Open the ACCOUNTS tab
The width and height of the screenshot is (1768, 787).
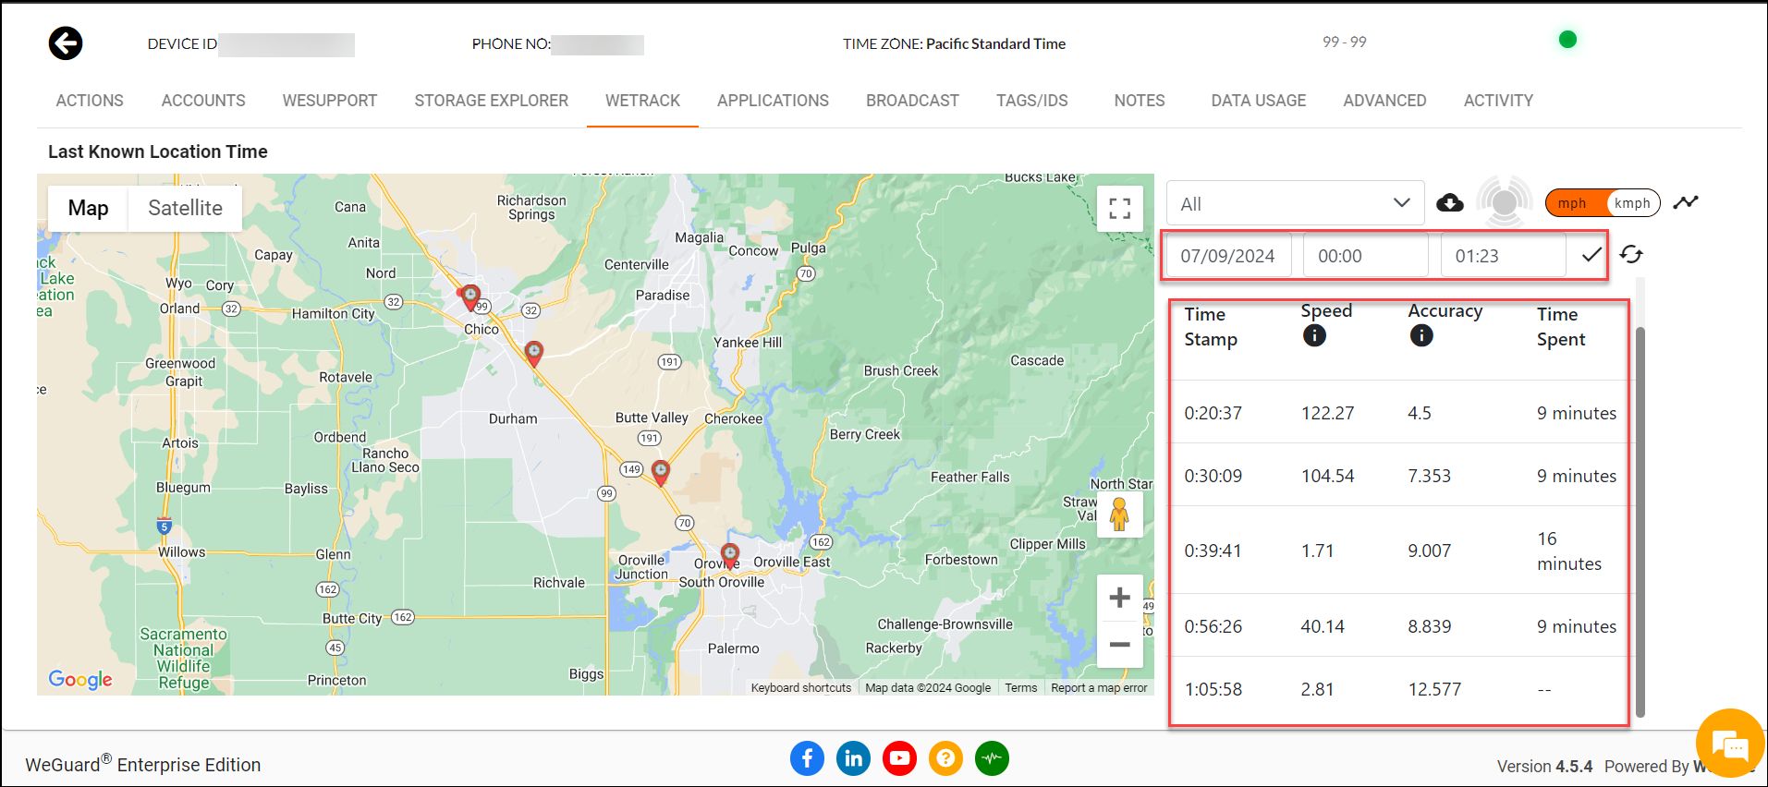tap(203, 101)
